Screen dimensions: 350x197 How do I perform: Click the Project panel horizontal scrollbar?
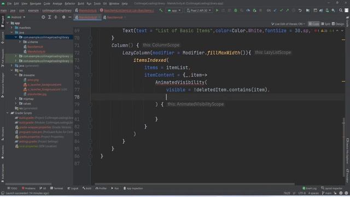(28, 184)
